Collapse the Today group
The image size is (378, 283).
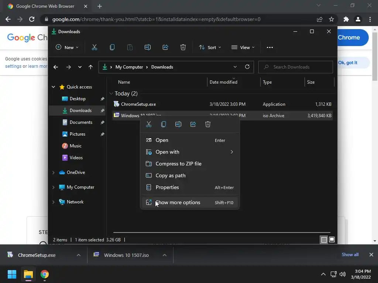[x=111, y=93]
